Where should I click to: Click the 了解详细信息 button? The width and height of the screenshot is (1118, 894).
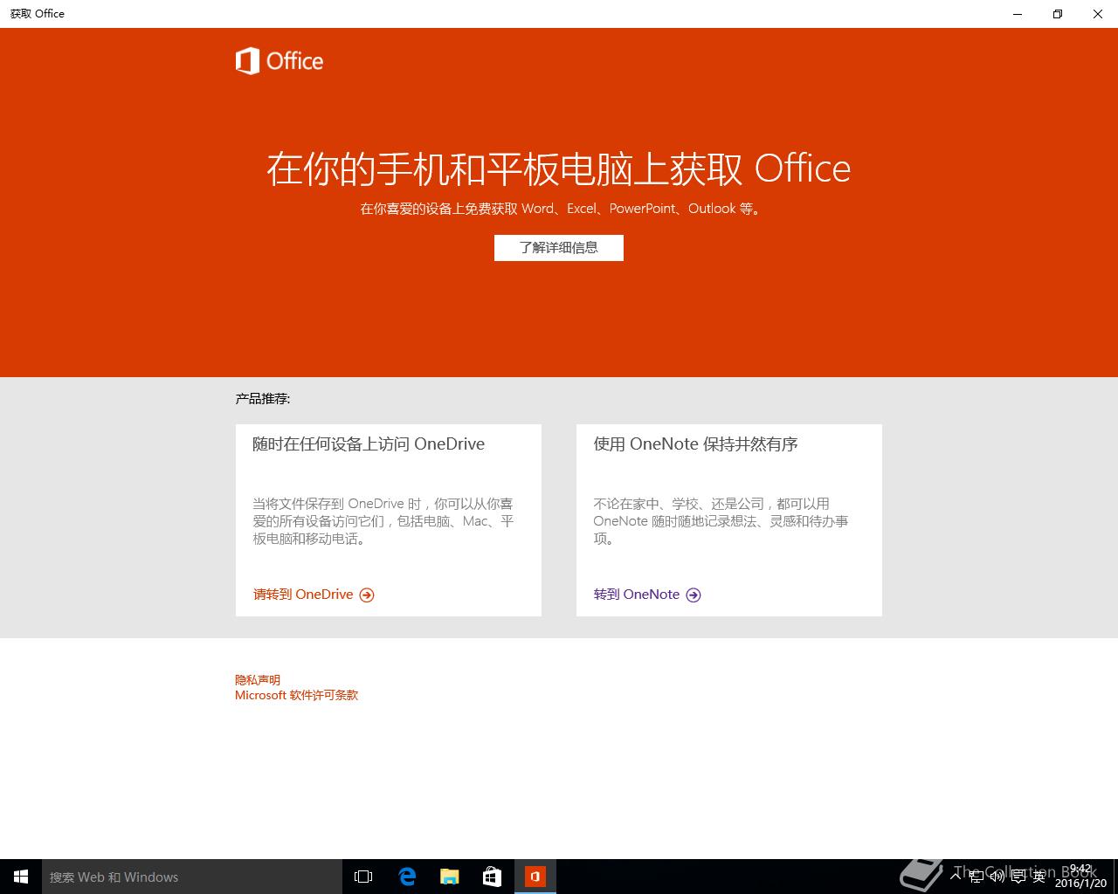(559, 248)
